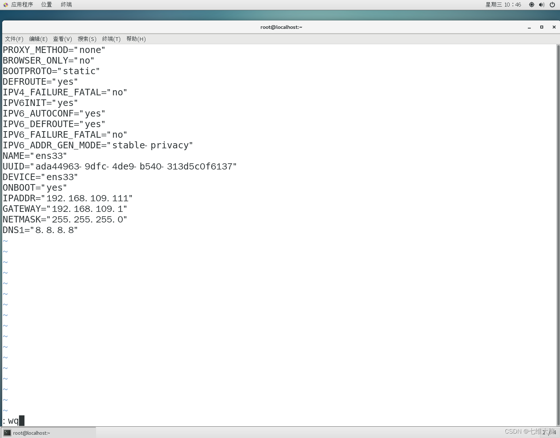Maximize the root@localhost terminal window
This screenshot has height=438, width=560.
pyautogui.click(x=542, y=27)
